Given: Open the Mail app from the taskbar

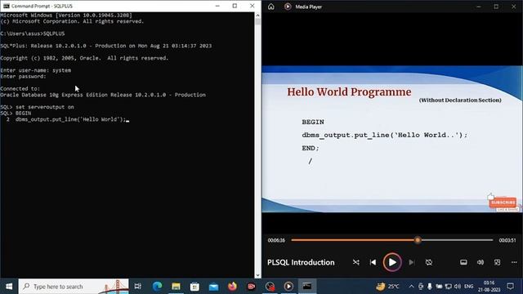Looking at the screenshot, I should point(213,287).
